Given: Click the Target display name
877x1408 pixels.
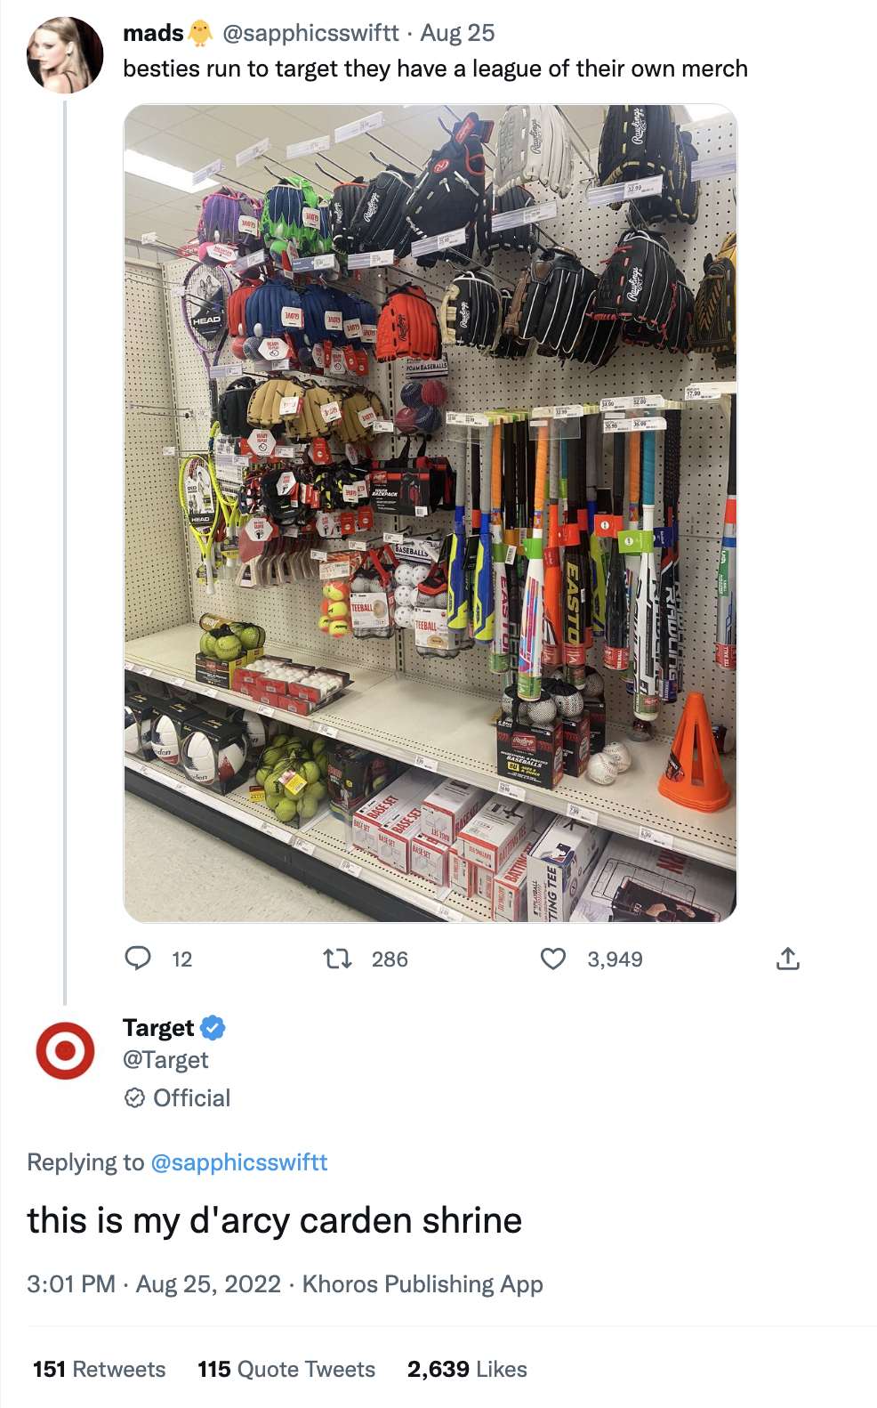Looking at the screenshot, I should pyautogui.click(x=158, y=1028).
